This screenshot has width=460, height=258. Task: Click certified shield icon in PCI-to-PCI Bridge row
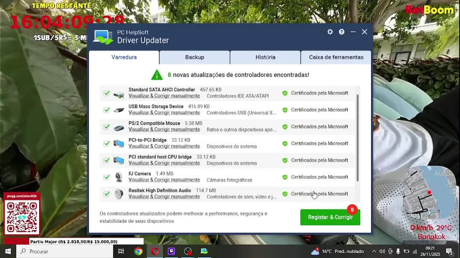(285, 144)
